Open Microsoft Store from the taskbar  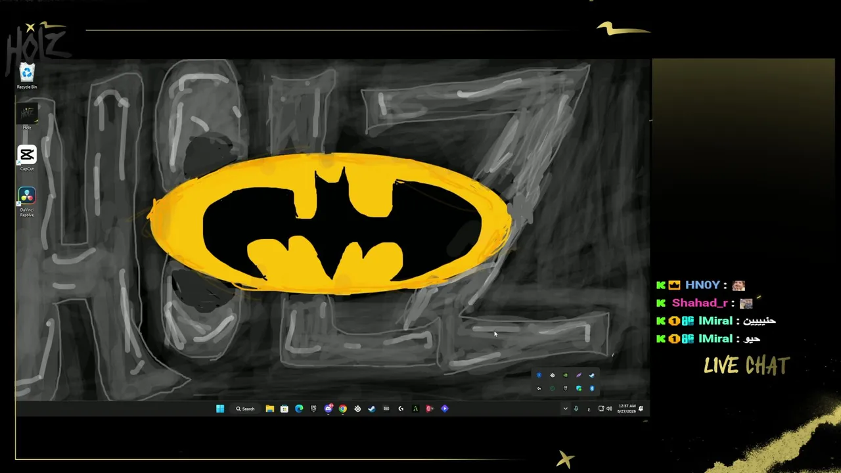[284, 409]
